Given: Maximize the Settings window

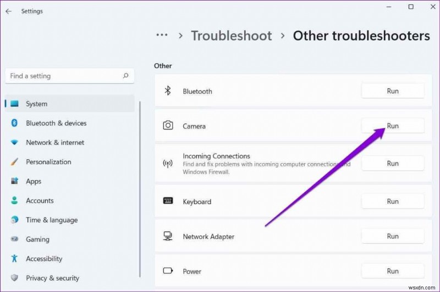Looking at the screenshot, I should coord(411,7).
